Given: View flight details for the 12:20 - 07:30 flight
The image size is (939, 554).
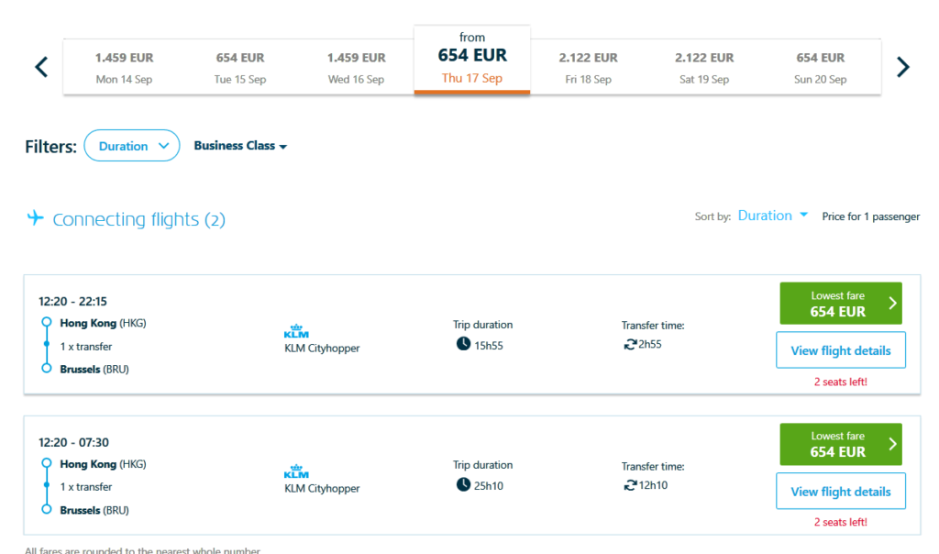Looking at the screenshot, I should [x=840, y=492].
